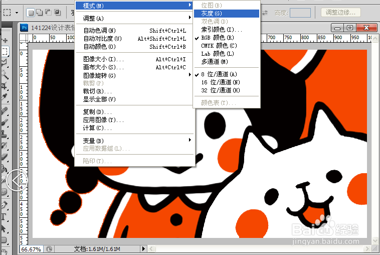Enable Subtract from Selection mode

(48, 13)
